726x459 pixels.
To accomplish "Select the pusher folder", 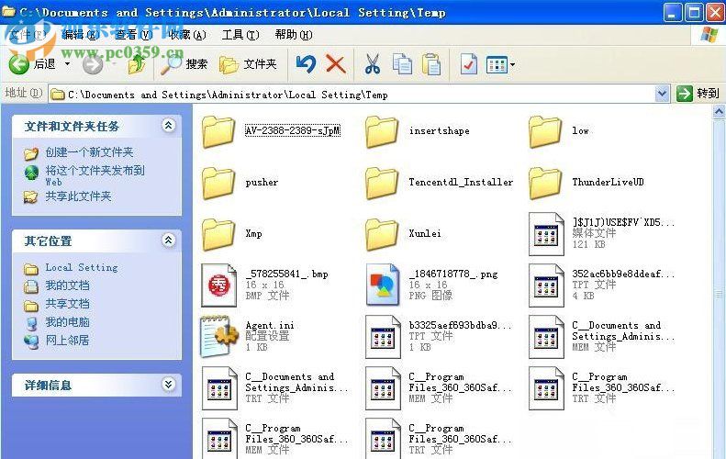I will [x=240, y=183].
